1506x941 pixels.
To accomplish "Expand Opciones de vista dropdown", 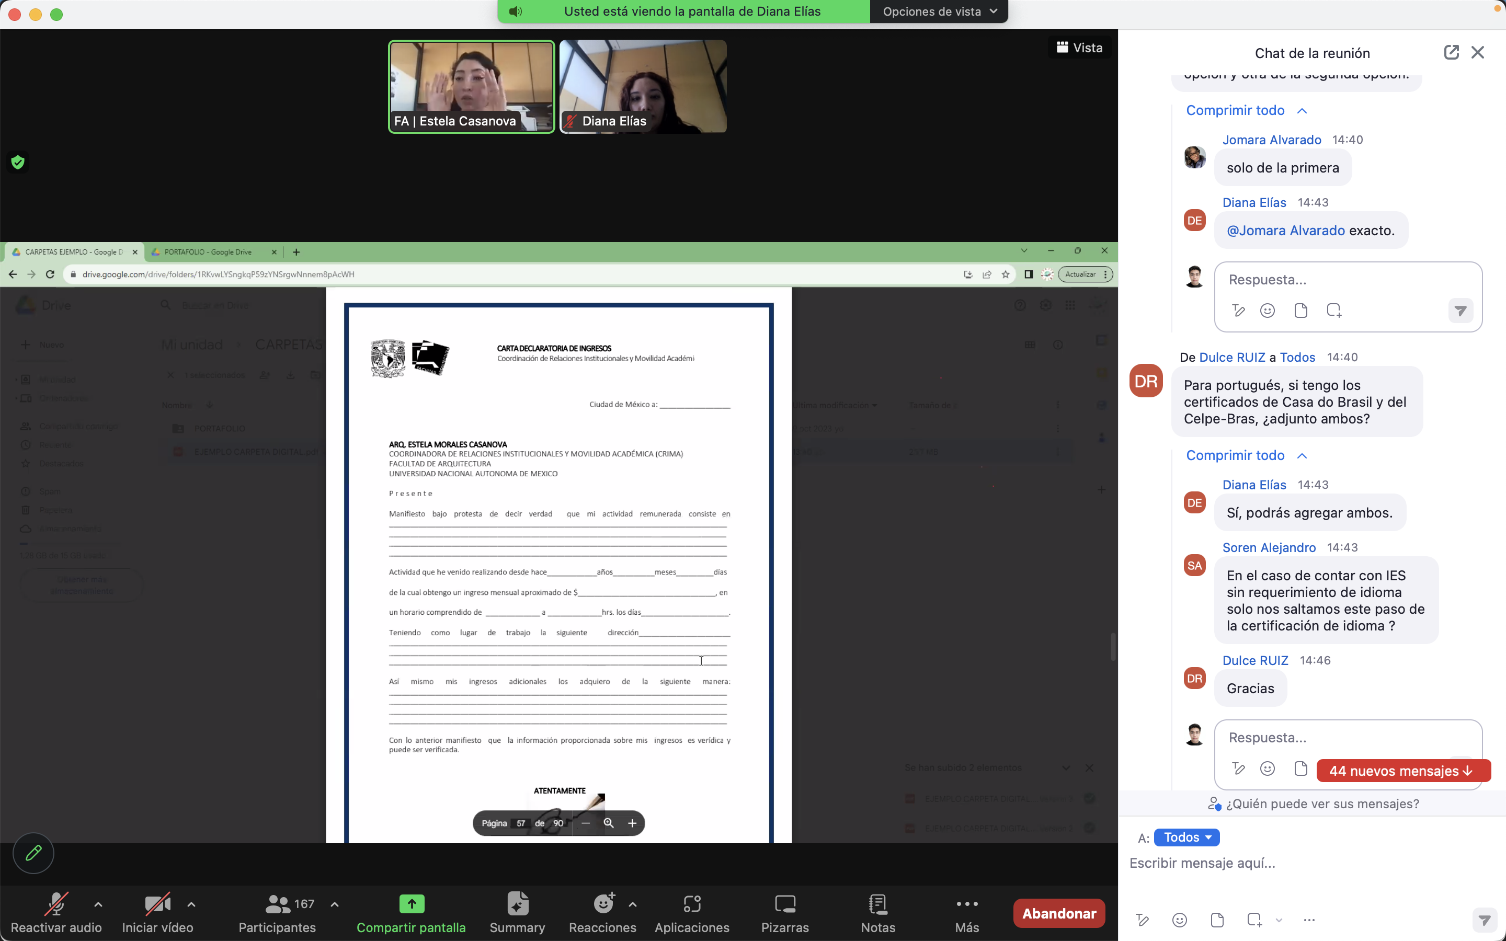I will pyautogui.click(x=939, y=11).
